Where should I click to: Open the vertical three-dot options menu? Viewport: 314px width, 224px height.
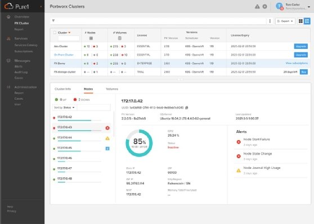[270, 21]
